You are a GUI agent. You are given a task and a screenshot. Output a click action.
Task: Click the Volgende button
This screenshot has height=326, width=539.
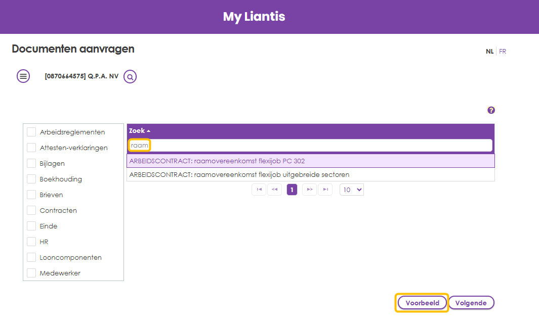coord(471,303)
